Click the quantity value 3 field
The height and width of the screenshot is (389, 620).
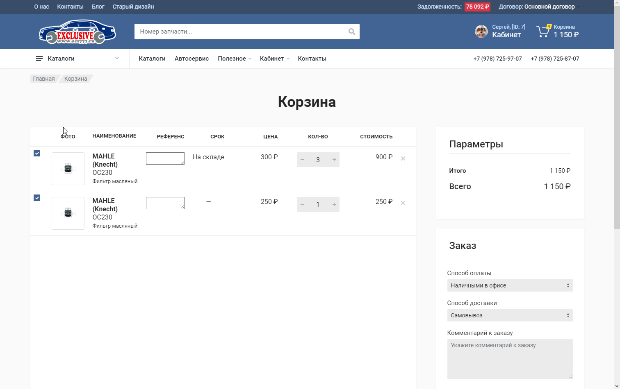(318, 160)
